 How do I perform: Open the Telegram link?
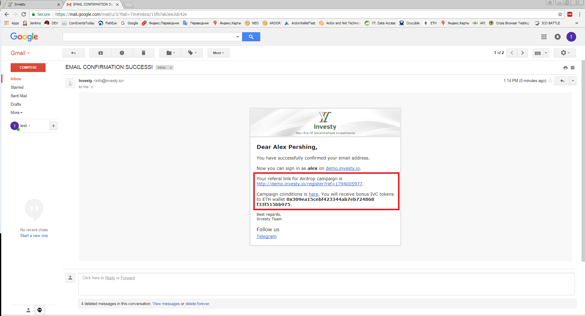(267, 236)
